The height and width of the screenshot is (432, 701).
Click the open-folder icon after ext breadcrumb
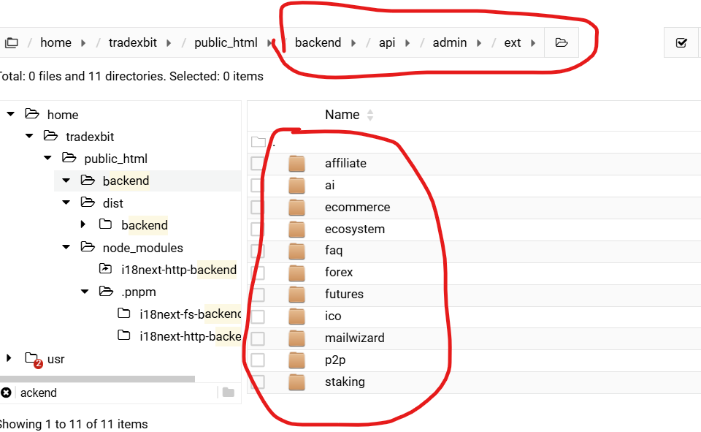pos(562,42)
